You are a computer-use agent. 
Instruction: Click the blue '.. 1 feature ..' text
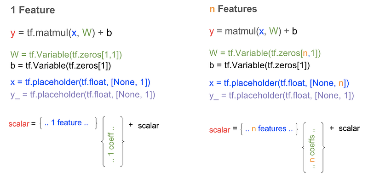click(66, 122)
